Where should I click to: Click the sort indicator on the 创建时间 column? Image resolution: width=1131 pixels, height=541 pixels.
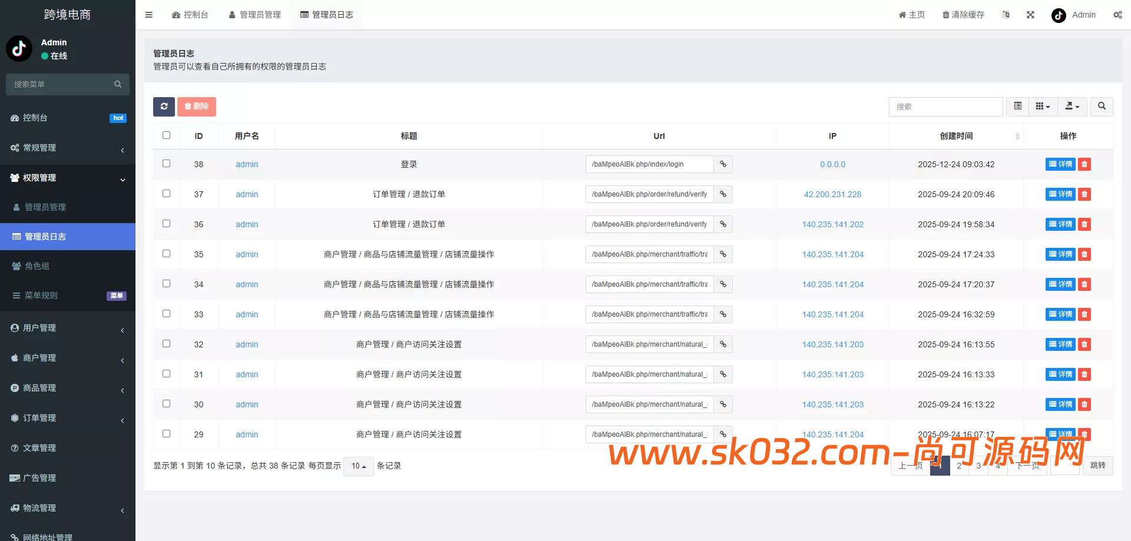coord(1017,136)
